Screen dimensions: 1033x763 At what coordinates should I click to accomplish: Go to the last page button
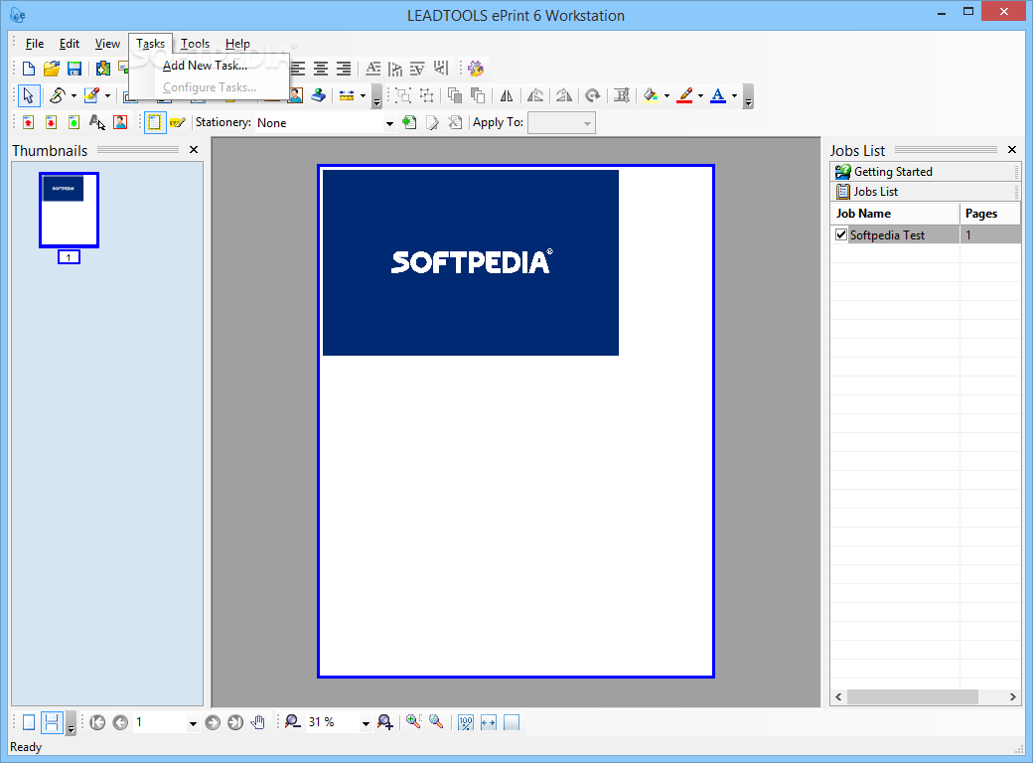(235, 723)
